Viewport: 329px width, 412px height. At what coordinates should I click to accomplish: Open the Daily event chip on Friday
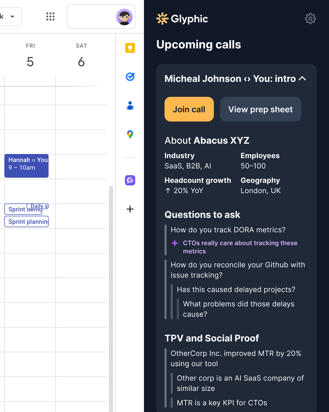click(x=39, y=206)
